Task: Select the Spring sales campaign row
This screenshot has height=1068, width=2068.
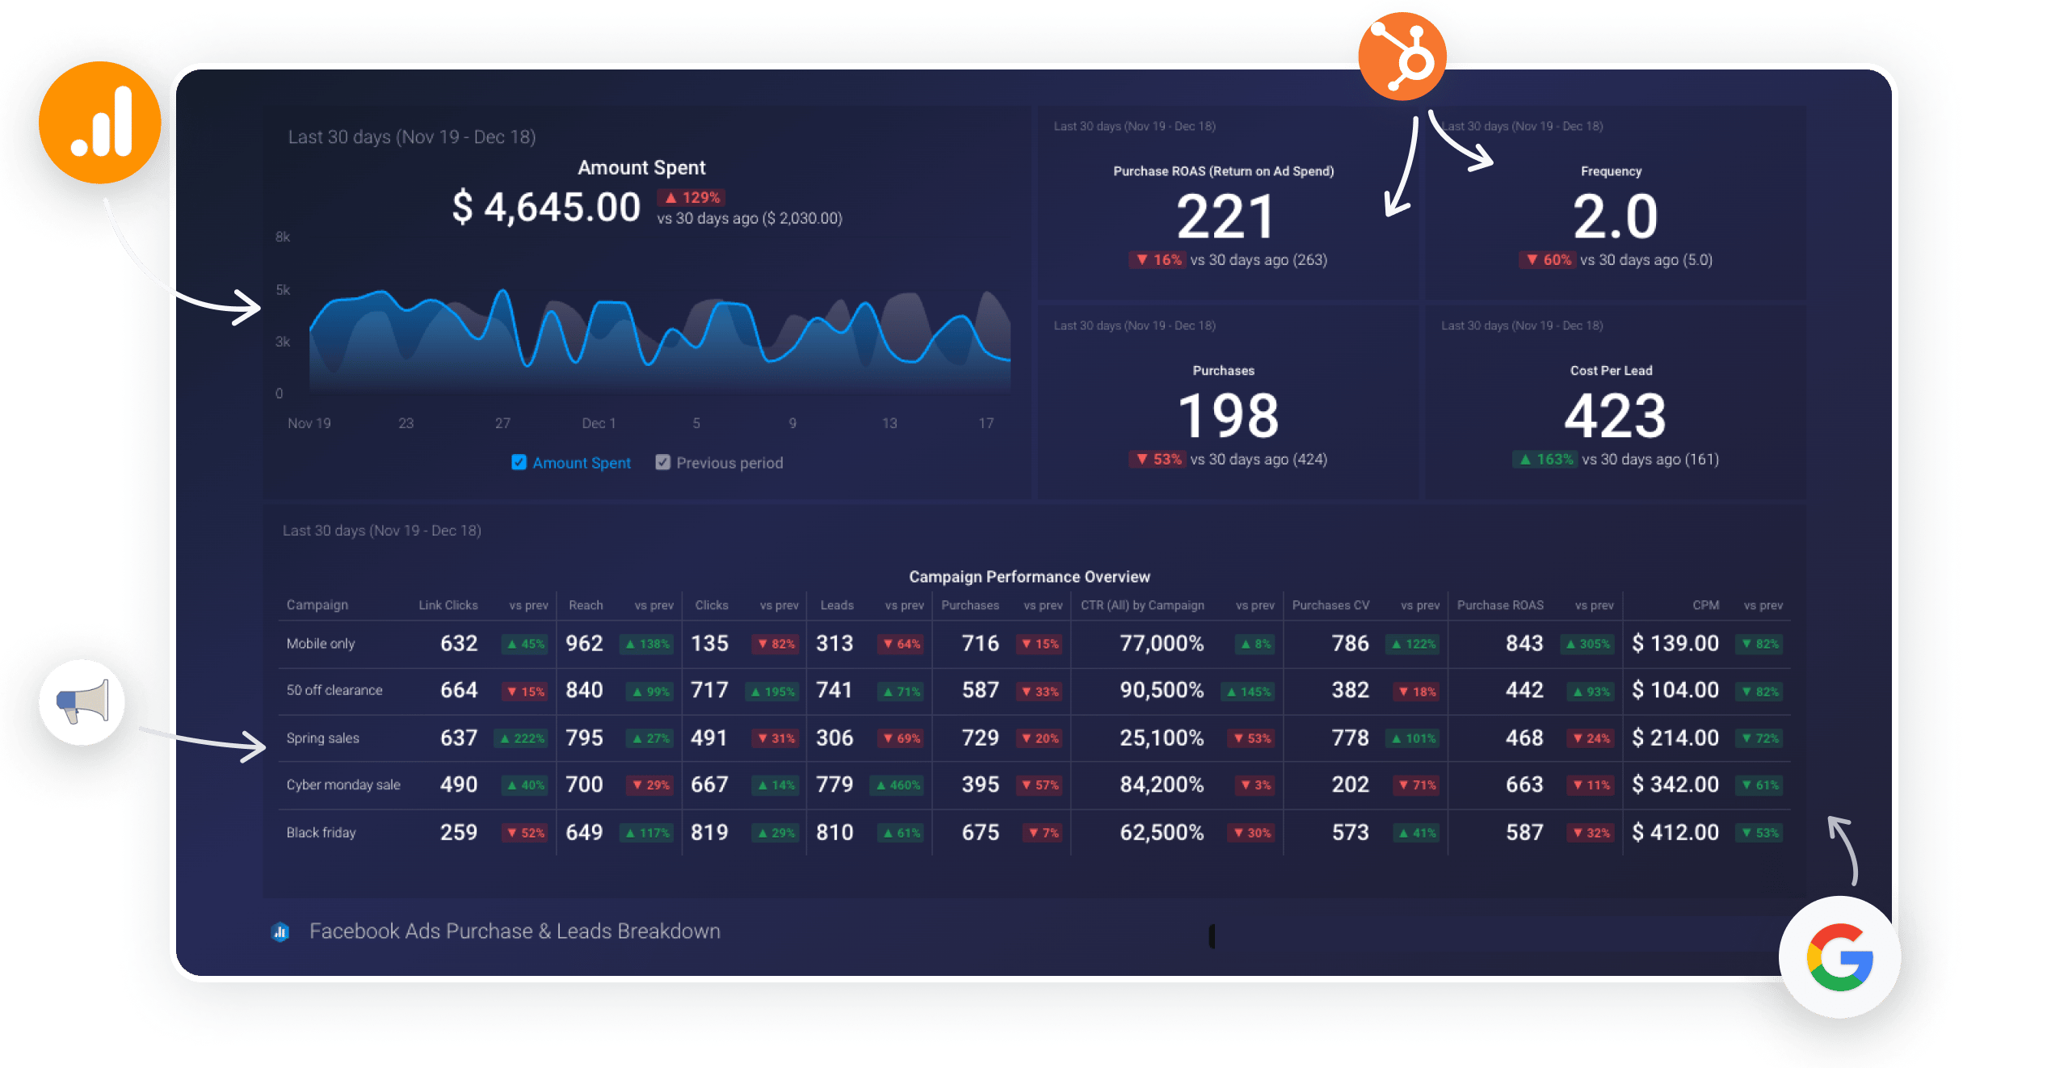Action: tap(1034, 738)
